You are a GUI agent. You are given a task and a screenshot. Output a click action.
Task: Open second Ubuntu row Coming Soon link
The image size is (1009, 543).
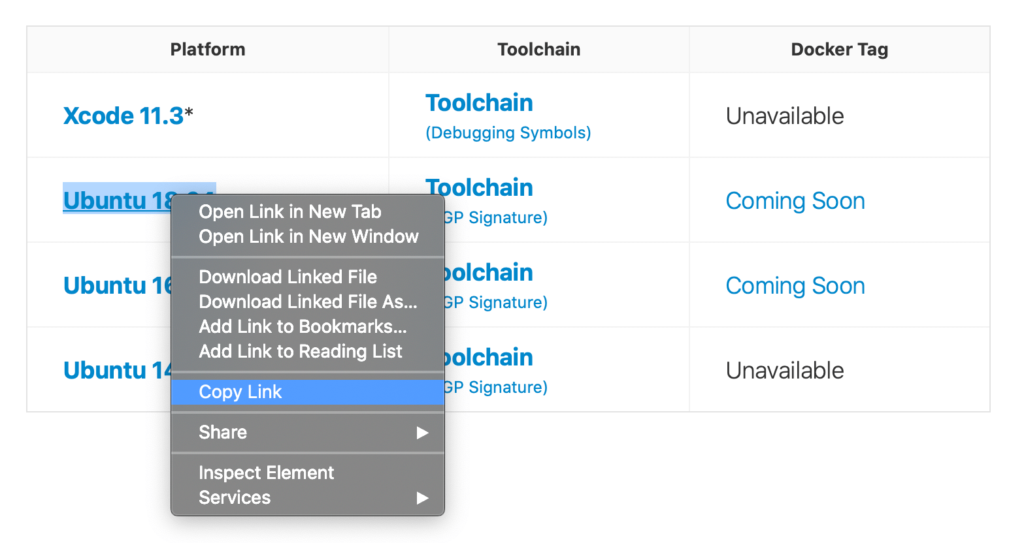coord(795,286)
